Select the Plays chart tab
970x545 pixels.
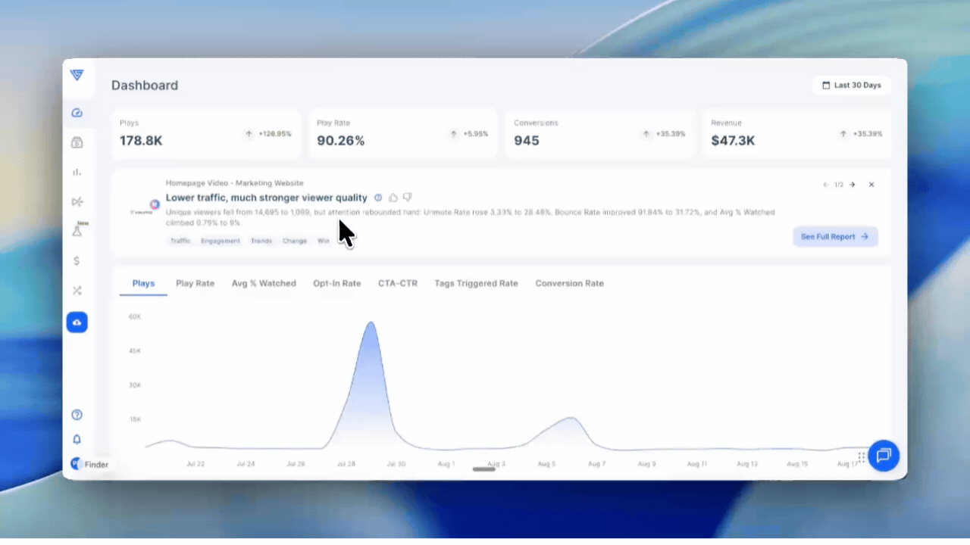[143, 283]
